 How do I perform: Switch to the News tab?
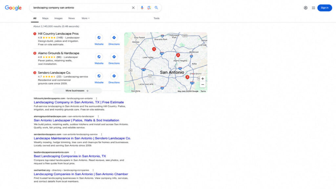72,18
